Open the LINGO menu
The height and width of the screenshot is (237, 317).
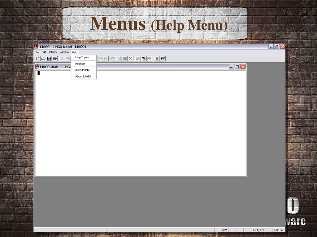53,52
